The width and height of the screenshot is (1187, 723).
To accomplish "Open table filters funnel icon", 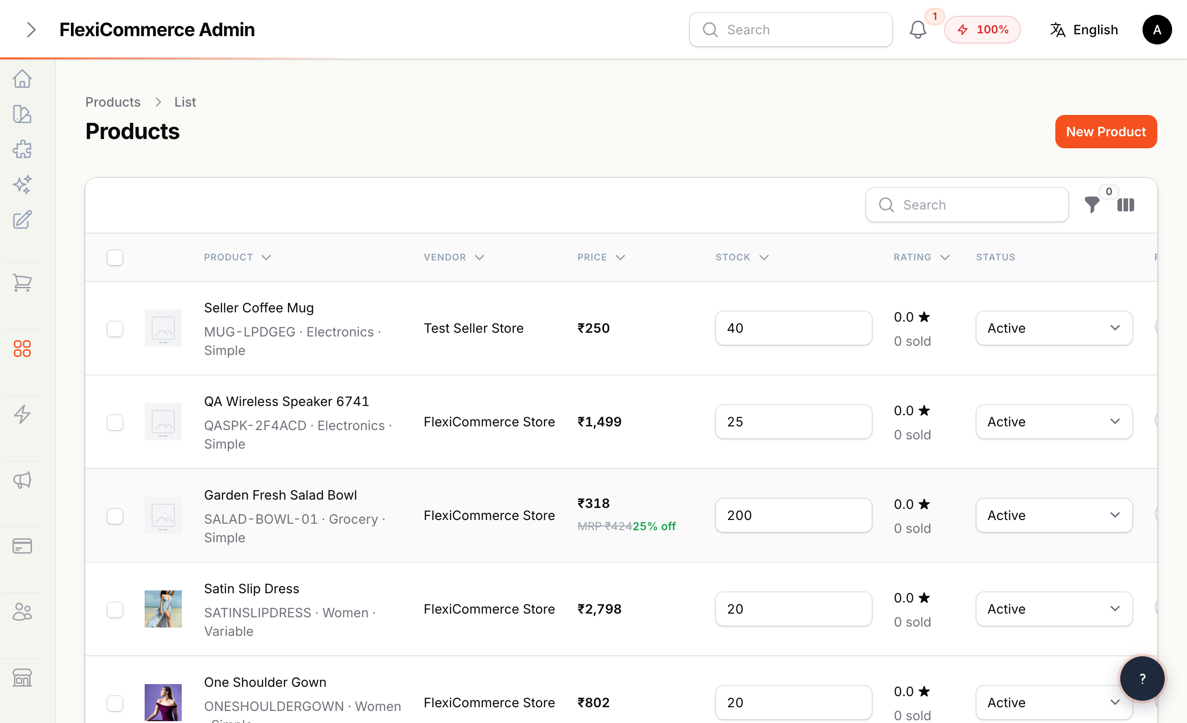I will click(1092, 205).
